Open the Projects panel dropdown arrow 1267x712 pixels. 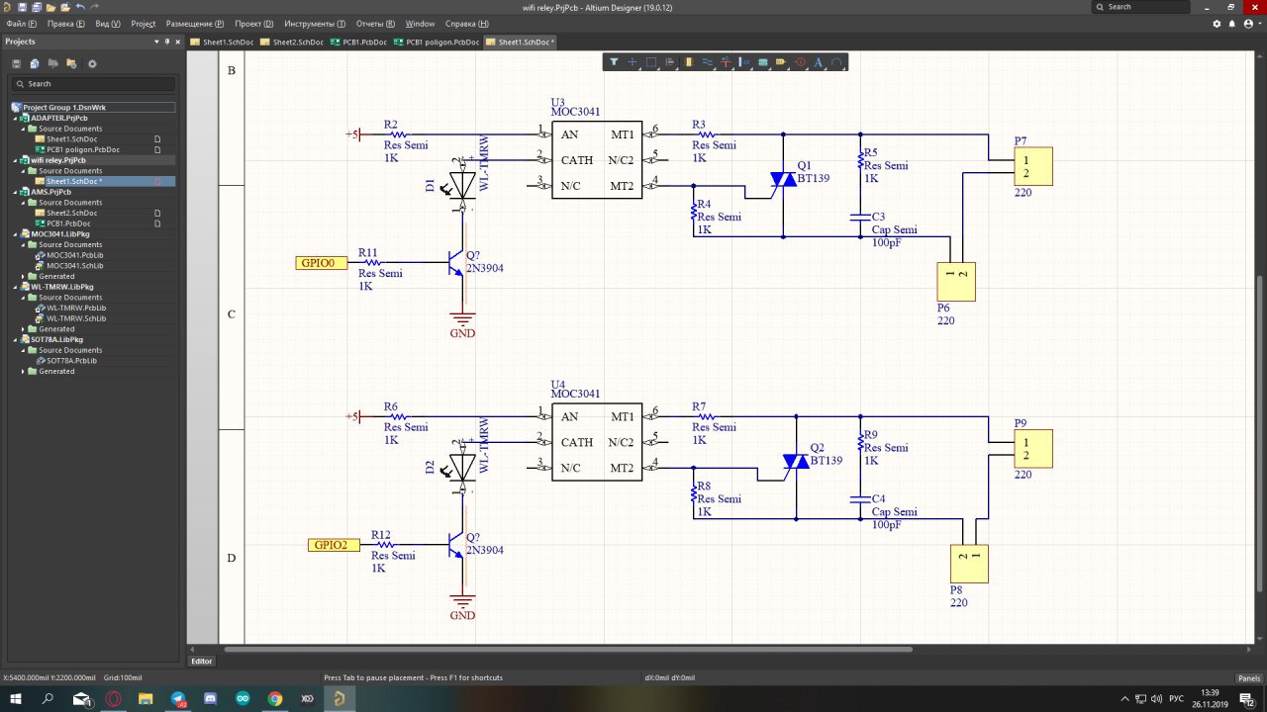coord(154,42)
